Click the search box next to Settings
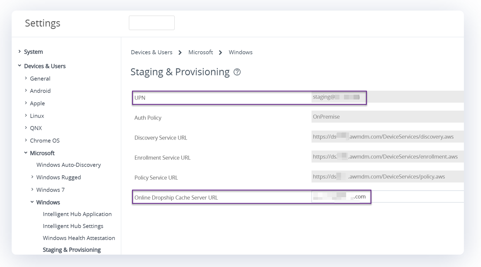Screen dimensions: 481x267 click(151, 23)
